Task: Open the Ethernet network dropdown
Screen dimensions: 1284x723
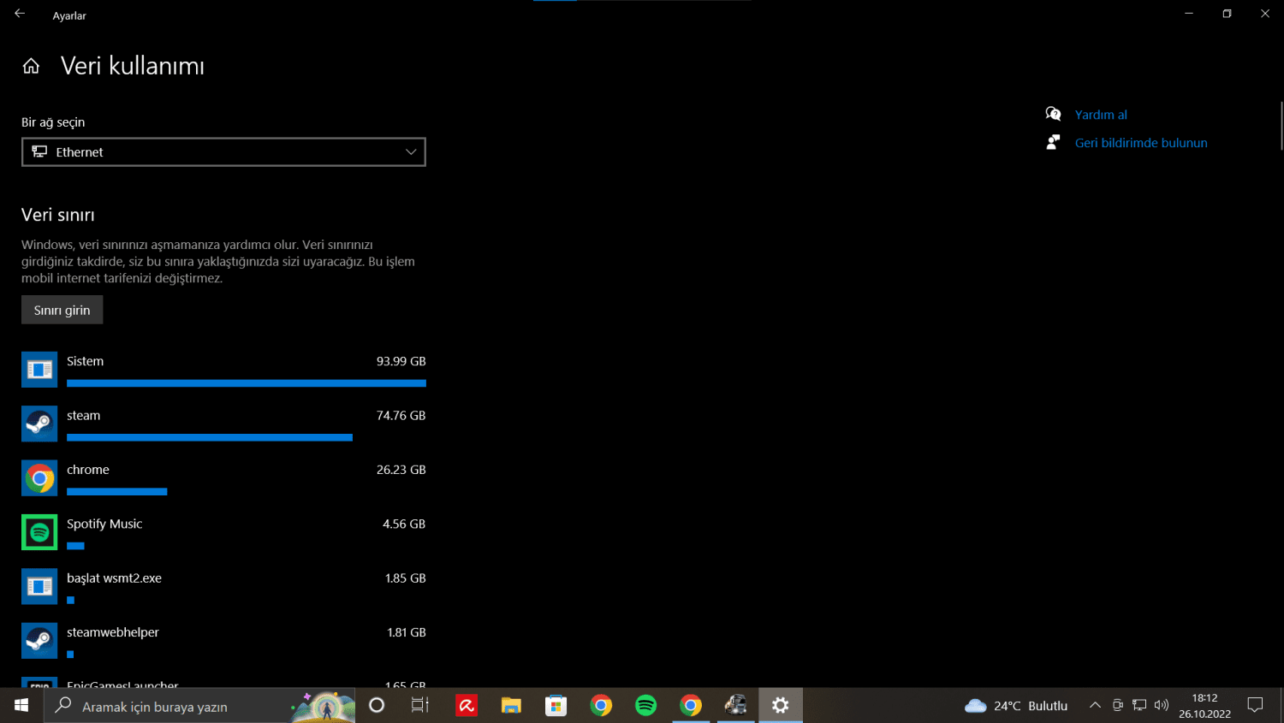Action: [223, 152]
